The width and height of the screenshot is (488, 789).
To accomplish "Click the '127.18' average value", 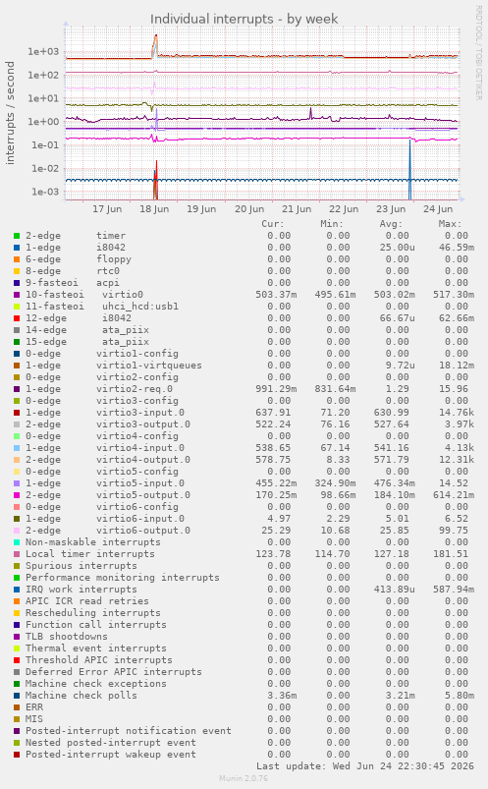I will [x=395, y=554].
